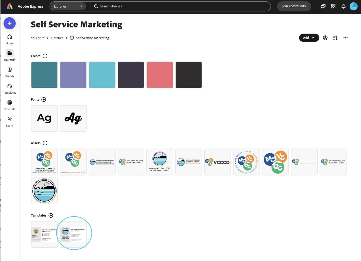Add a new asset with plus icon
The image size is (361, 261).
point(45,143)
